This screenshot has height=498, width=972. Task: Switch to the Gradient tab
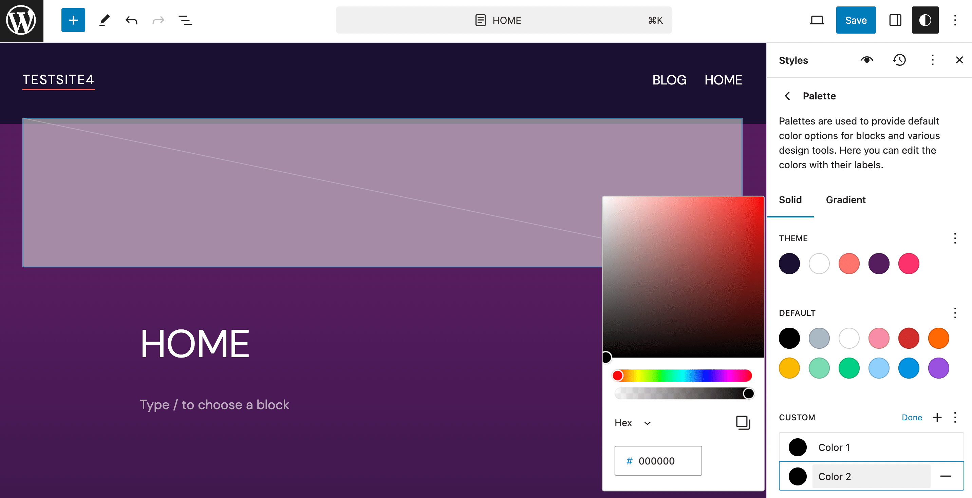[x=845, y=199]
